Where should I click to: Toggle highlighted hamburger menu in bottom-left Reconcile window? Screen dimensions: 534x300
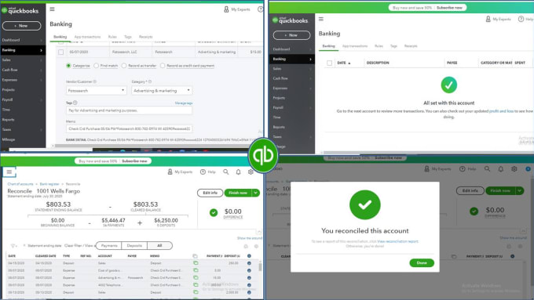(x=9, y=172)
